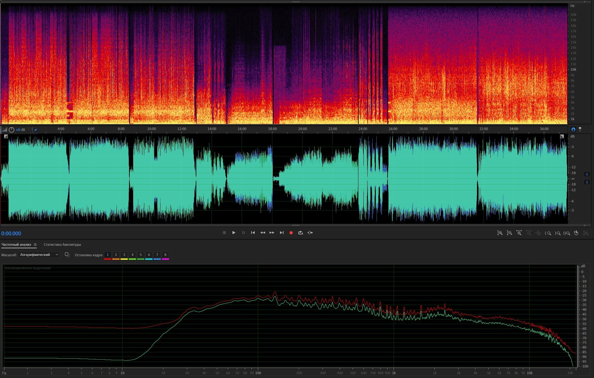
Task: Click the Rewind button
Action: pos(263,233)
